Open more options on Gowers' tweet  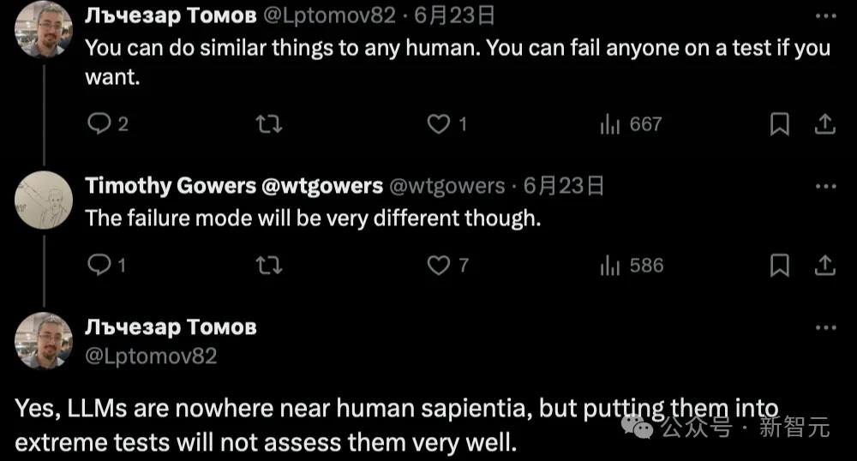[824, 186]
